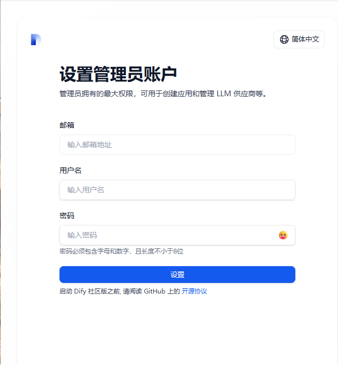The height and width of the screenshot is (365, 338).
Task: Open the 简体中文 language dropdown
Action: point(299,39)
